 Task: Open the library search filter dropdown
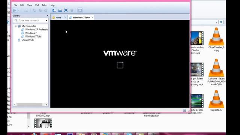46,20
